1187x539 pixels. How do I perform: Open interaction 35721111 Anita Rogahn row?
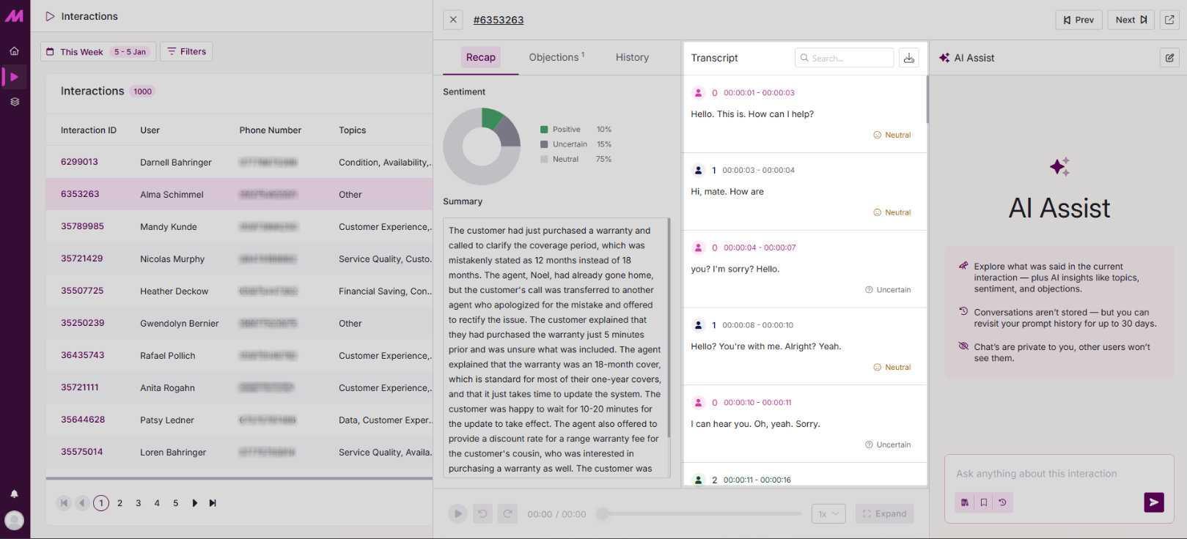[239, 388]
